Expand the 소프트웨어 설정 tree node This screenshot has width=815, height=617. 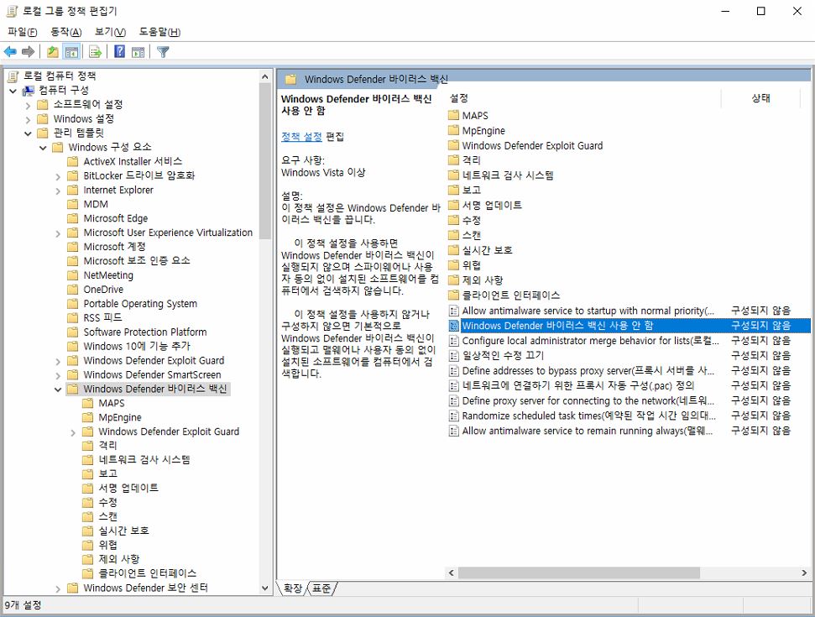pyautogui.click(x=28, y=105)
